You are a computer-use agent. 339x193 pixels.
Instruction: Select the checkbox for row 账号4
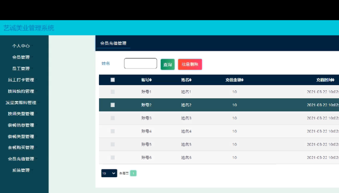coord(113,131)
